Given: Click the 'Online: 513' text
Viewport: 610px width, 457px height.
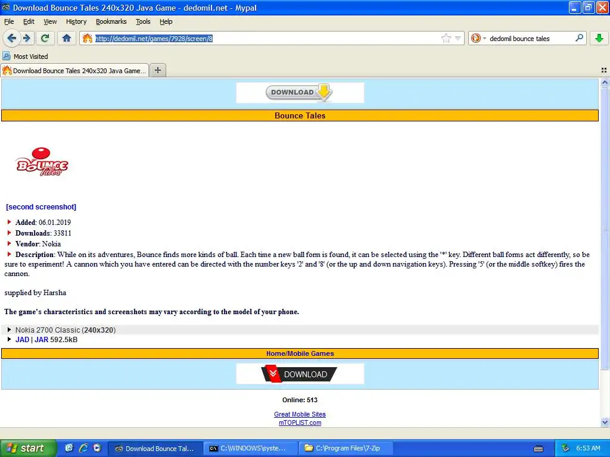Looking at the screenshot, I should 300,400.
